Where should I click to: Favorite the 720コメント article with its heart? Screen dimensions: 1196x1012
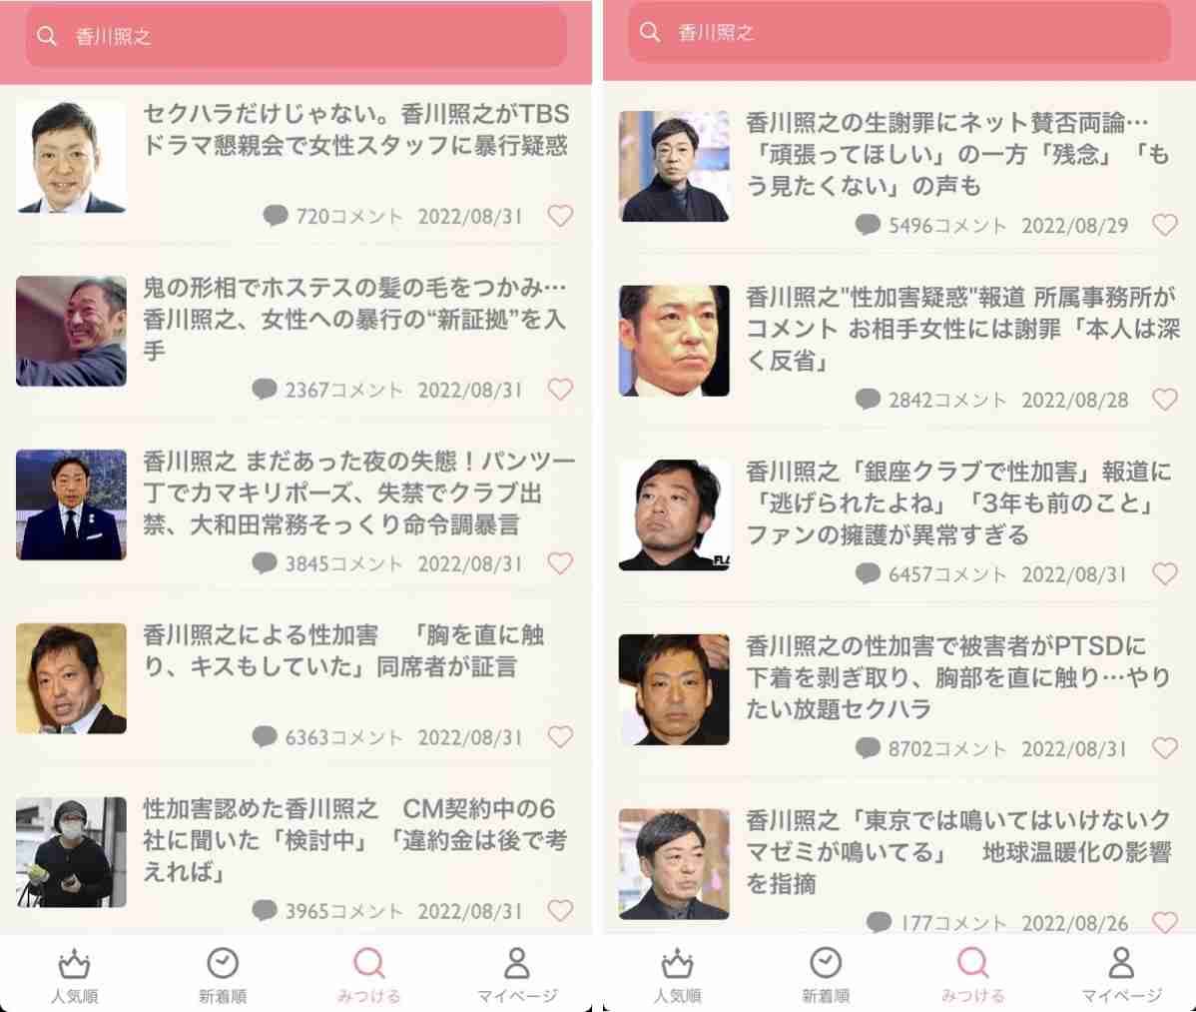560,216
